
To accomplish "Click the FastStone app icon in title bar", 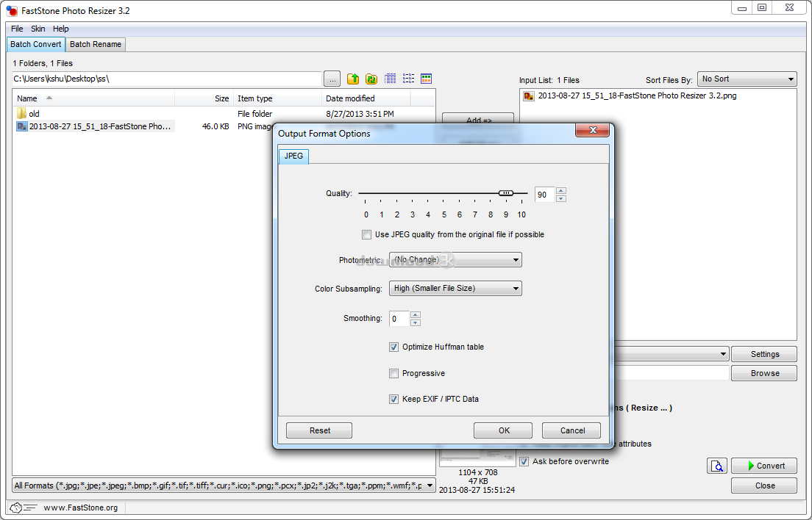I will [11, 11].
